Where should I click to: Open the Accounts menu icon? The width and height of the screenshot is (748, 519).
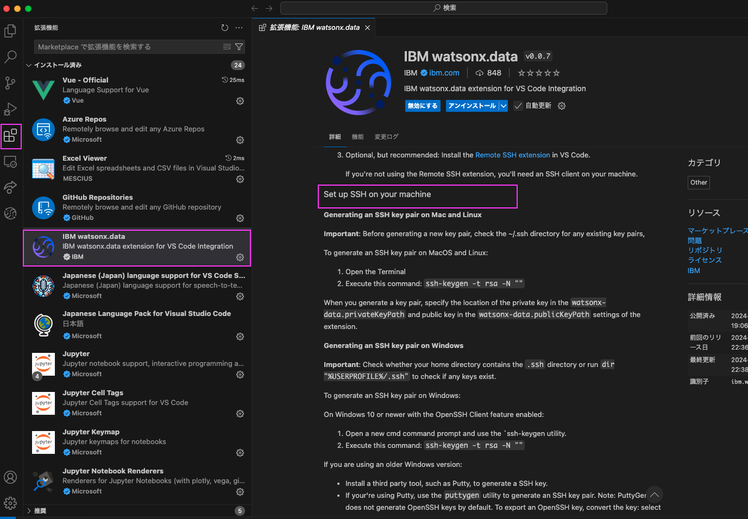point(10,477)
